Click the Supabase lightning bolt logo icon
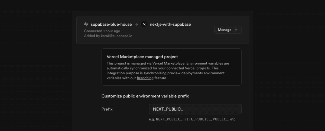The height and width of the screenshot is (131, 325). tap(86, 24)
